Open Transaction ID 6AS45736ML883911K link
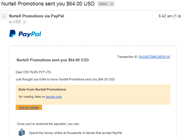This screenshot has height=138, width=181. pos(154,57)
